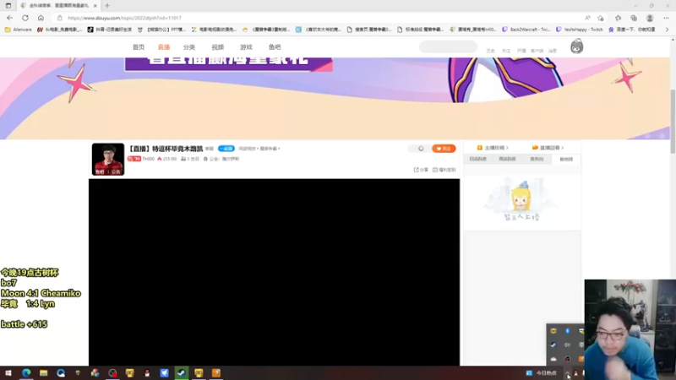The width and height of the screenshot is (676, 380).
Task: Open File Explorer from taskbar
Action: pos(44,373)
